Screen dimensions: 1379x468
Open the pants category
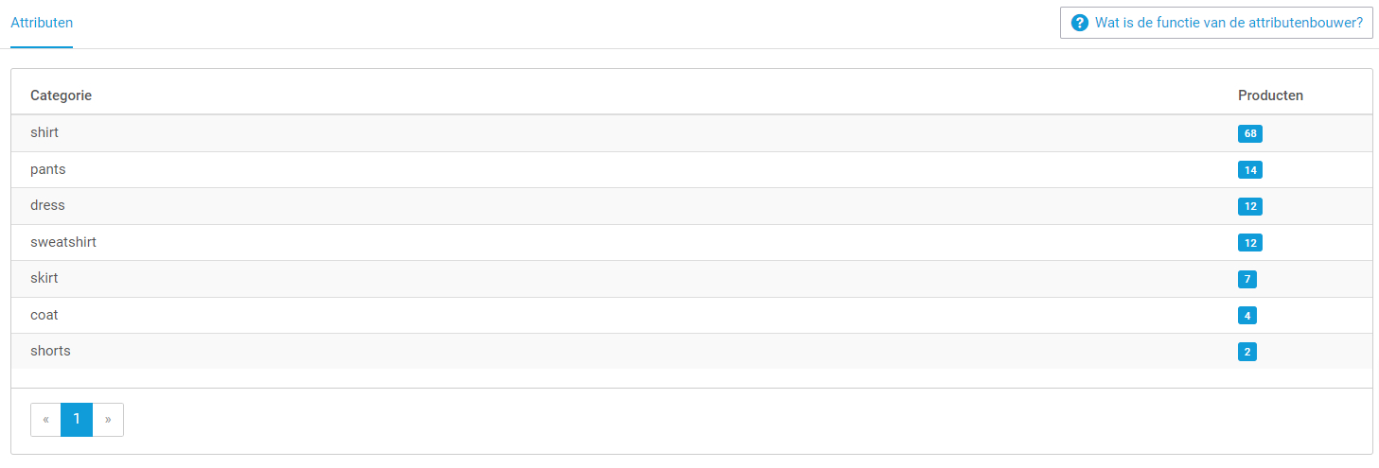tap(48, 170)
